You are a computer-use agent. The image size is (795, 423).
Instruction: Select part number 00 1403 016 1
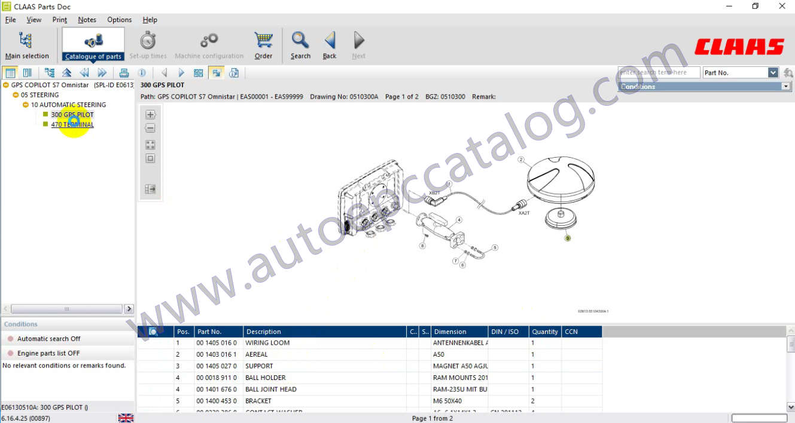coord(217,354)
